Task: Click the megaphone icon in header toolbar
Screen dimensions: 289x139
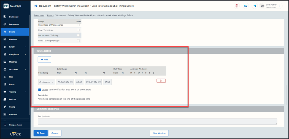Action: tap(255, 6)
